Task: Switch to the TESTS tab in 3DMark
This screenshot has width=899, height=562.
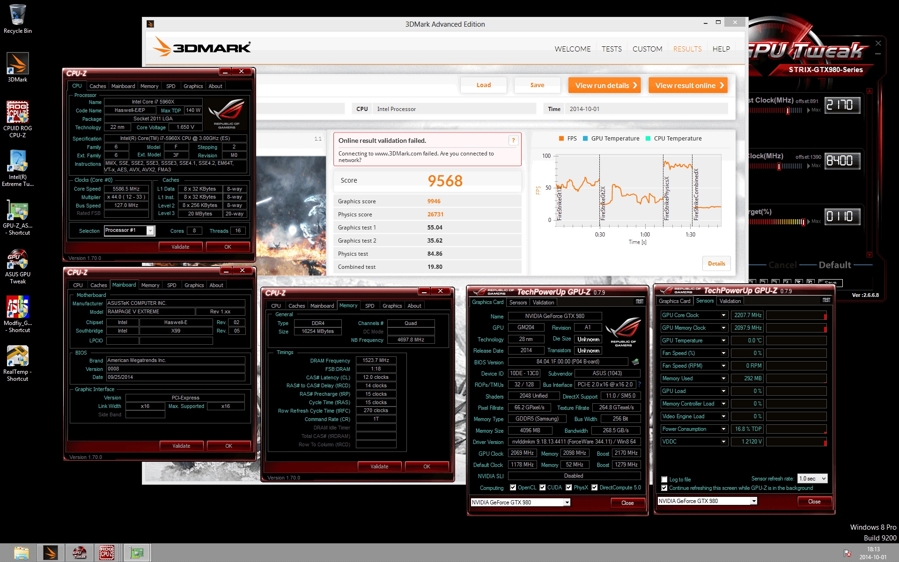Action: (x=612, y=49)
